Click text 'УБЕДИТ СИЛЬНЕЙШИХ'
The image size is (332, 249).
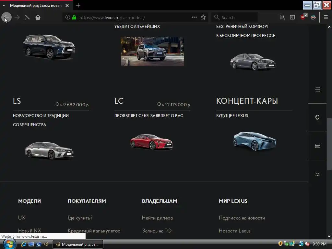137,27
